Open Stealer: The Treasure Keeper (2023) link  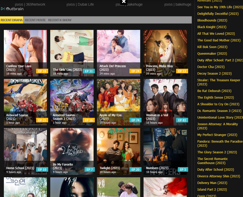[219, 82]
